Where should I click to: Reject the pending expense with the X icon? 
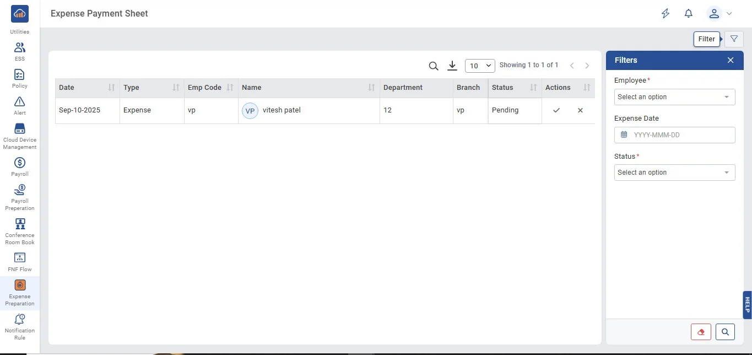coord(580,110)
